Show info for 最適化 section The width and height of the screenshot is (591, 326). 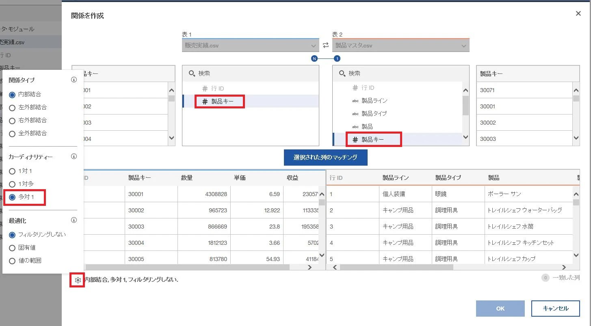(x=74, y=220)
